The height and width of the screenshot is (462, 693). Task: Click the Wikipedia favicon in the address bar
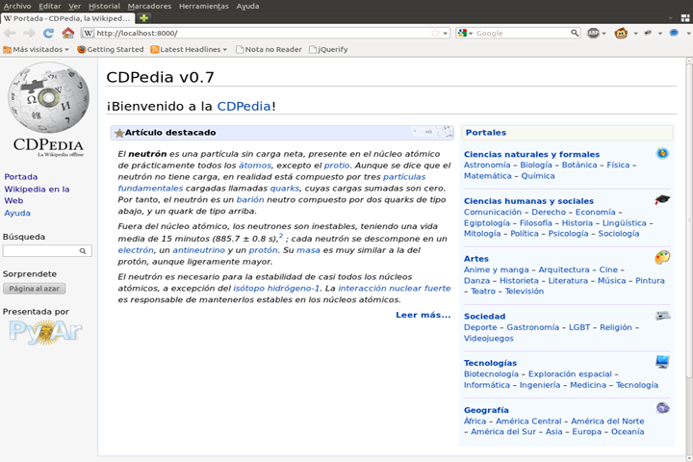pos(89,33)
